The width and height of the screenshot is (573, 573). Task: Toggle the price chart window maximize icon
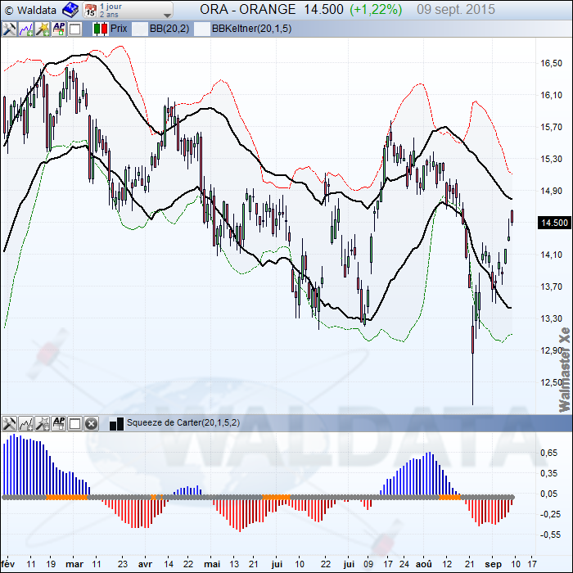[75, 29]
